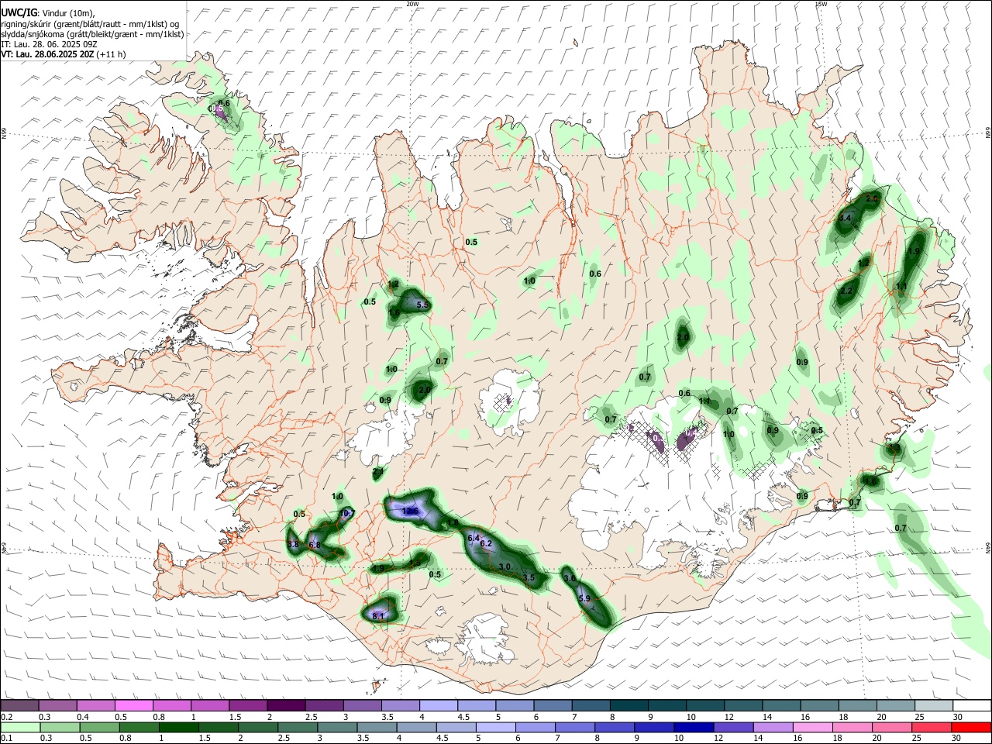Click the 'rigning/skúrir' legend description line
Screen dimensions: 992x744
coord(90,23)
